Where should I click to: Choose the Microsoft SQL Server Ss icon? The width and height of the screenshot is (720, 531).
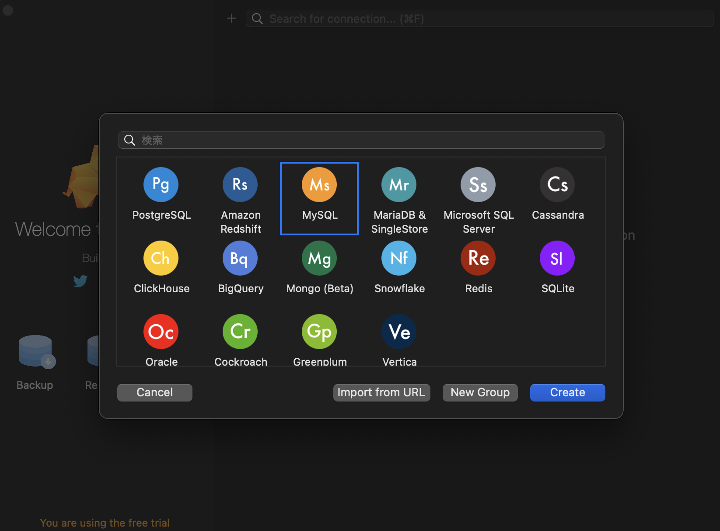click(478, 185)
